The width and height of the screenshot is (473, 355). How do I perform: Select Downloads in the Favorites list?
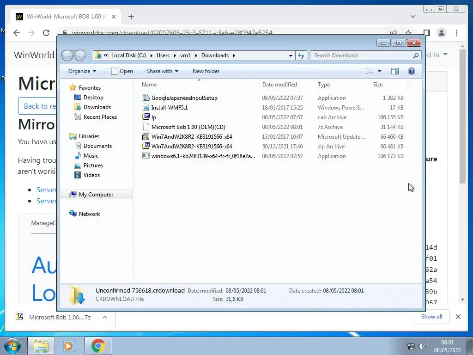point(97,107)
